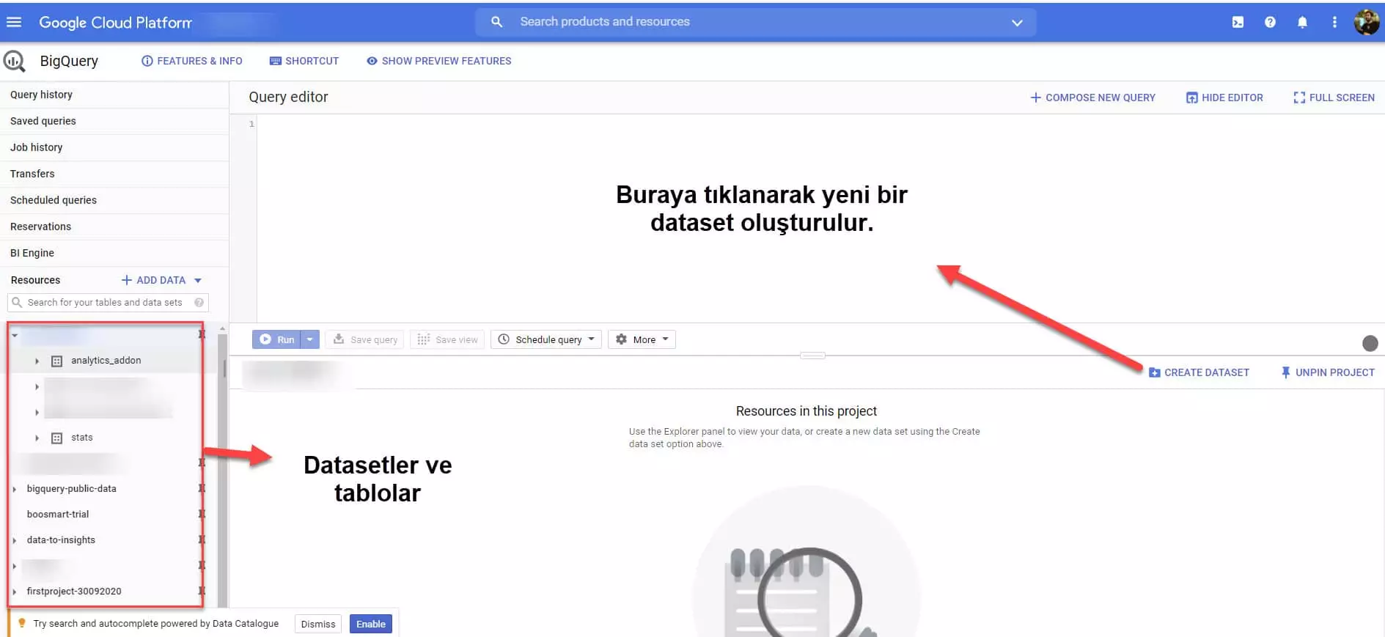Expand firstproject-30092020 project
1385x637 pixels.
[14, 592]
